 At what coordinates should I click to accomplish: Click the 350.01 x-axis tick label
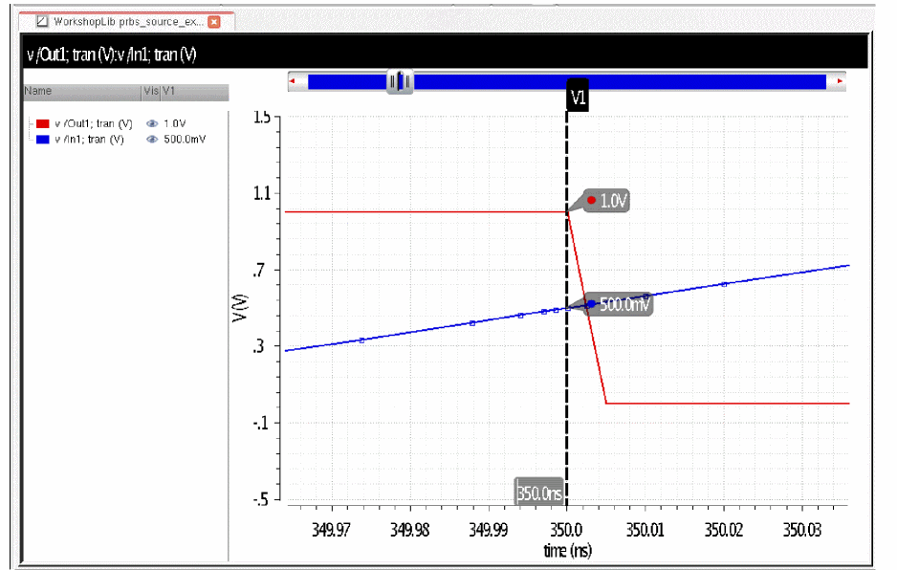pos(645,530)
